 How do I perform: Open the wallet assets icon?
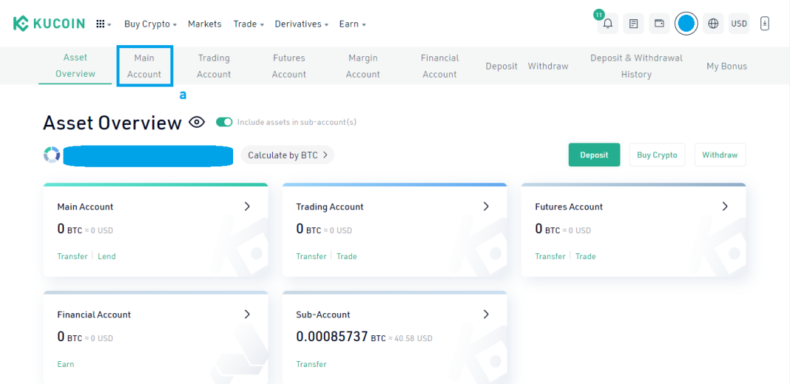(659, 24)
